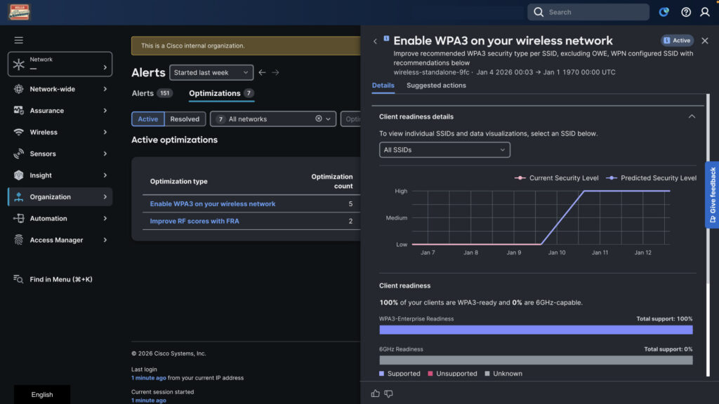Switch to the Resolved optimizations filter

click(185, 119)
